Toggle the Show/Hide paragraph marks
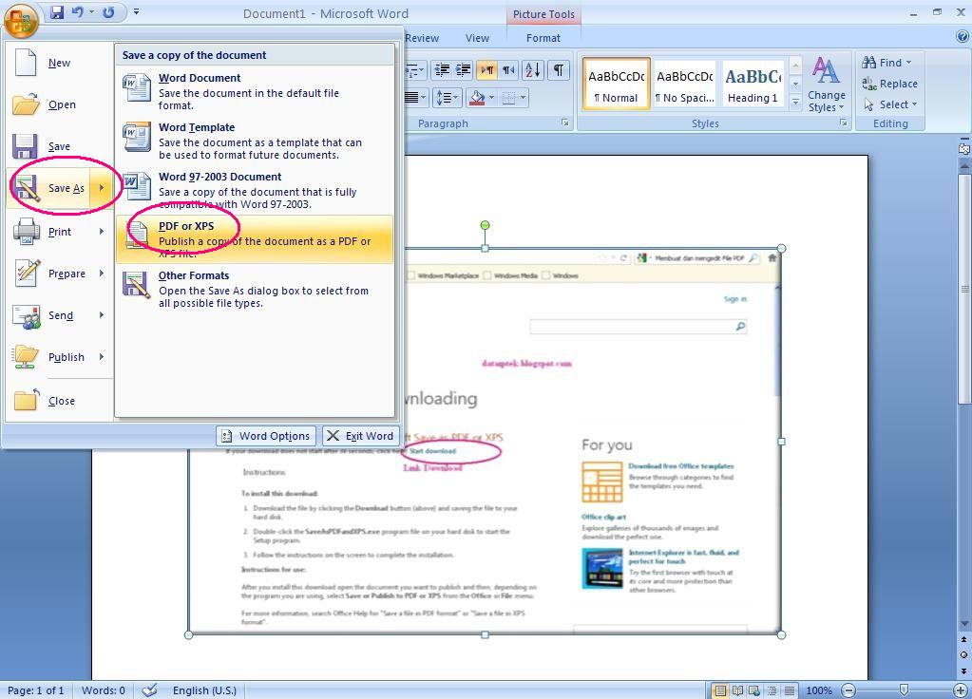This screenshot has width=972, height=699. [559, 69]
